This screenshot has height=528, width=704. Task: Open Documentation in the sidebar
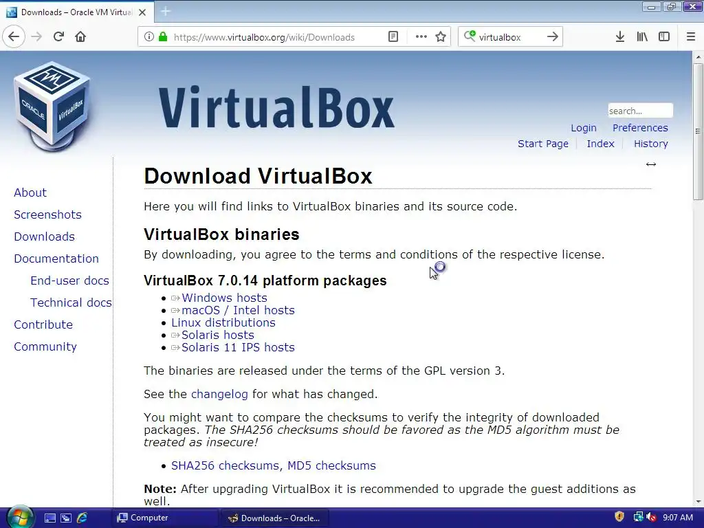[x=56, y=258]
